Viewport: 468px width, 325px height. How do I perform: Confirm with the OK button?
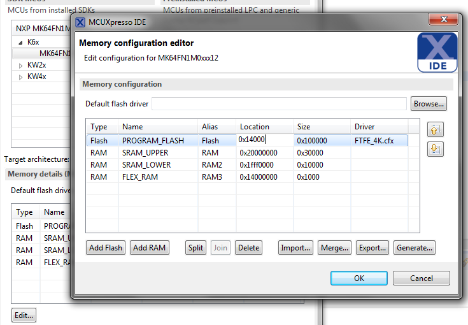click(359, 278)
